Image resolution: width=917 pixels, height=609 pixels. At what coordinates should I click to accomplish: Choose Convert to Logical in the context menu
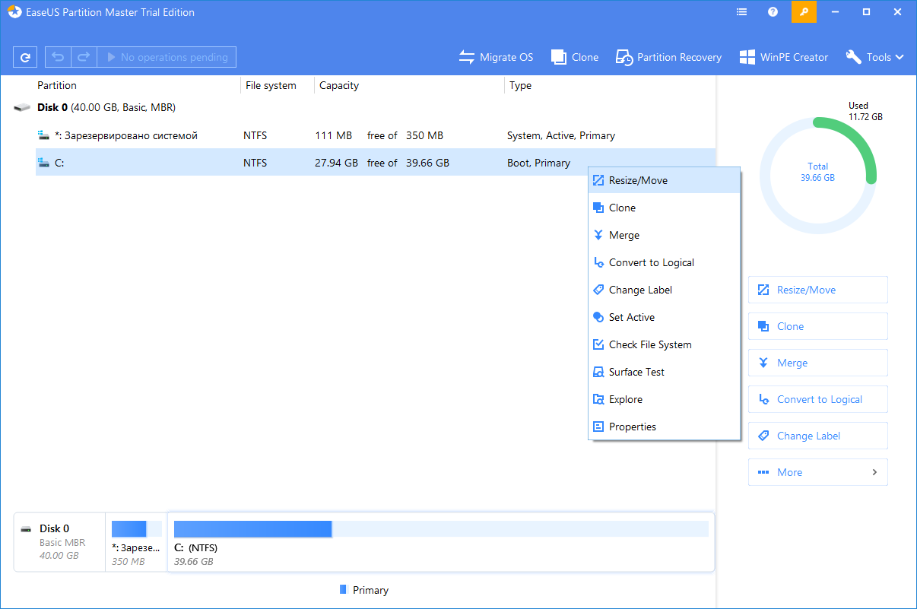pyautogui.click(x=665, y=262)
